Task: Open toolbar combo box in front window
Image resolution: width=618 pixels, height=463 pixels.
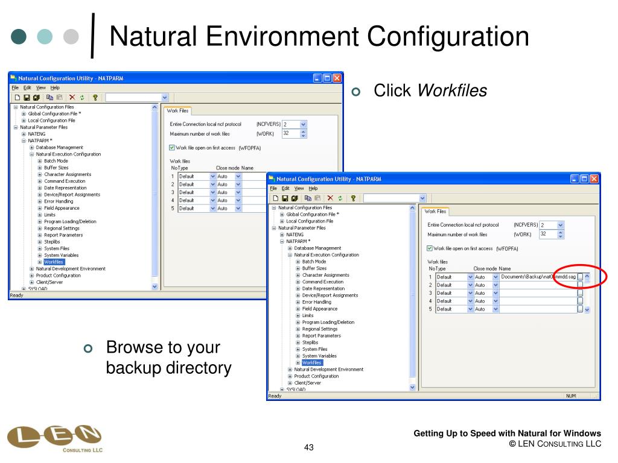Action: (x=422, y=198)
